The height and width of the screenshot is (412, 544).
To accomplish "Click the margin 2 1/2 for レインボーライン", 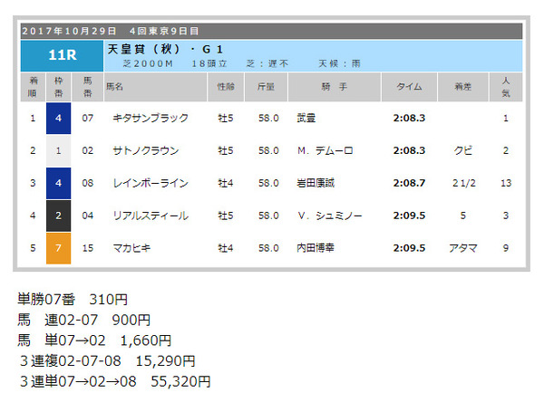I will [x=464, y=183].
